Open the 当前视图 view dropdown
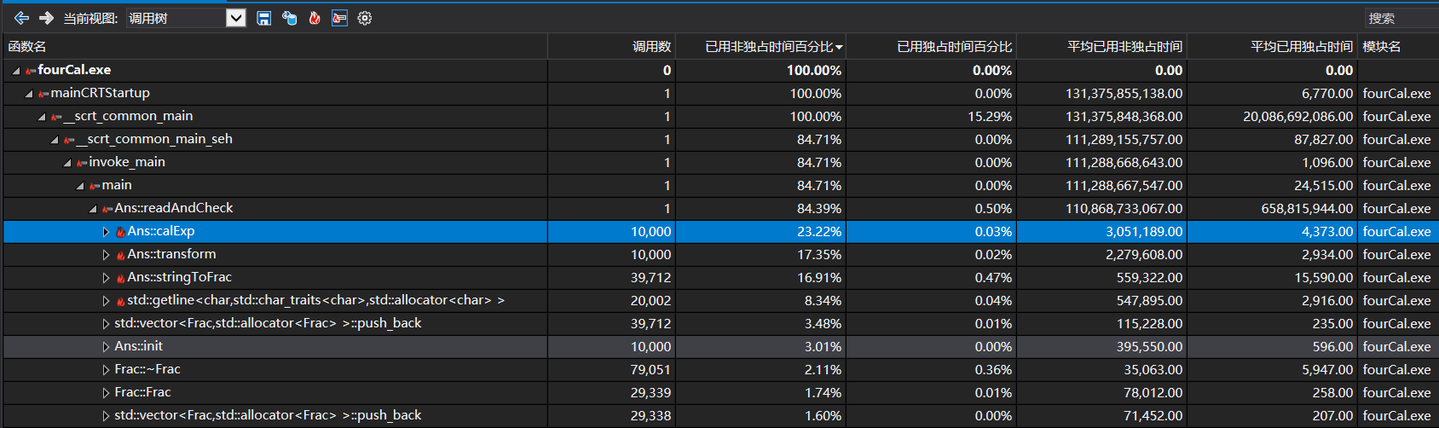The width and height of the screenshot is (1439, 428). [x=236, y=18]
